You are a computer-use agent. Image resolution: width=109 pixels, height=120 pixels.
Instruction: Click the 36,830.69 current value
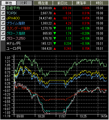tap(45, 8)
